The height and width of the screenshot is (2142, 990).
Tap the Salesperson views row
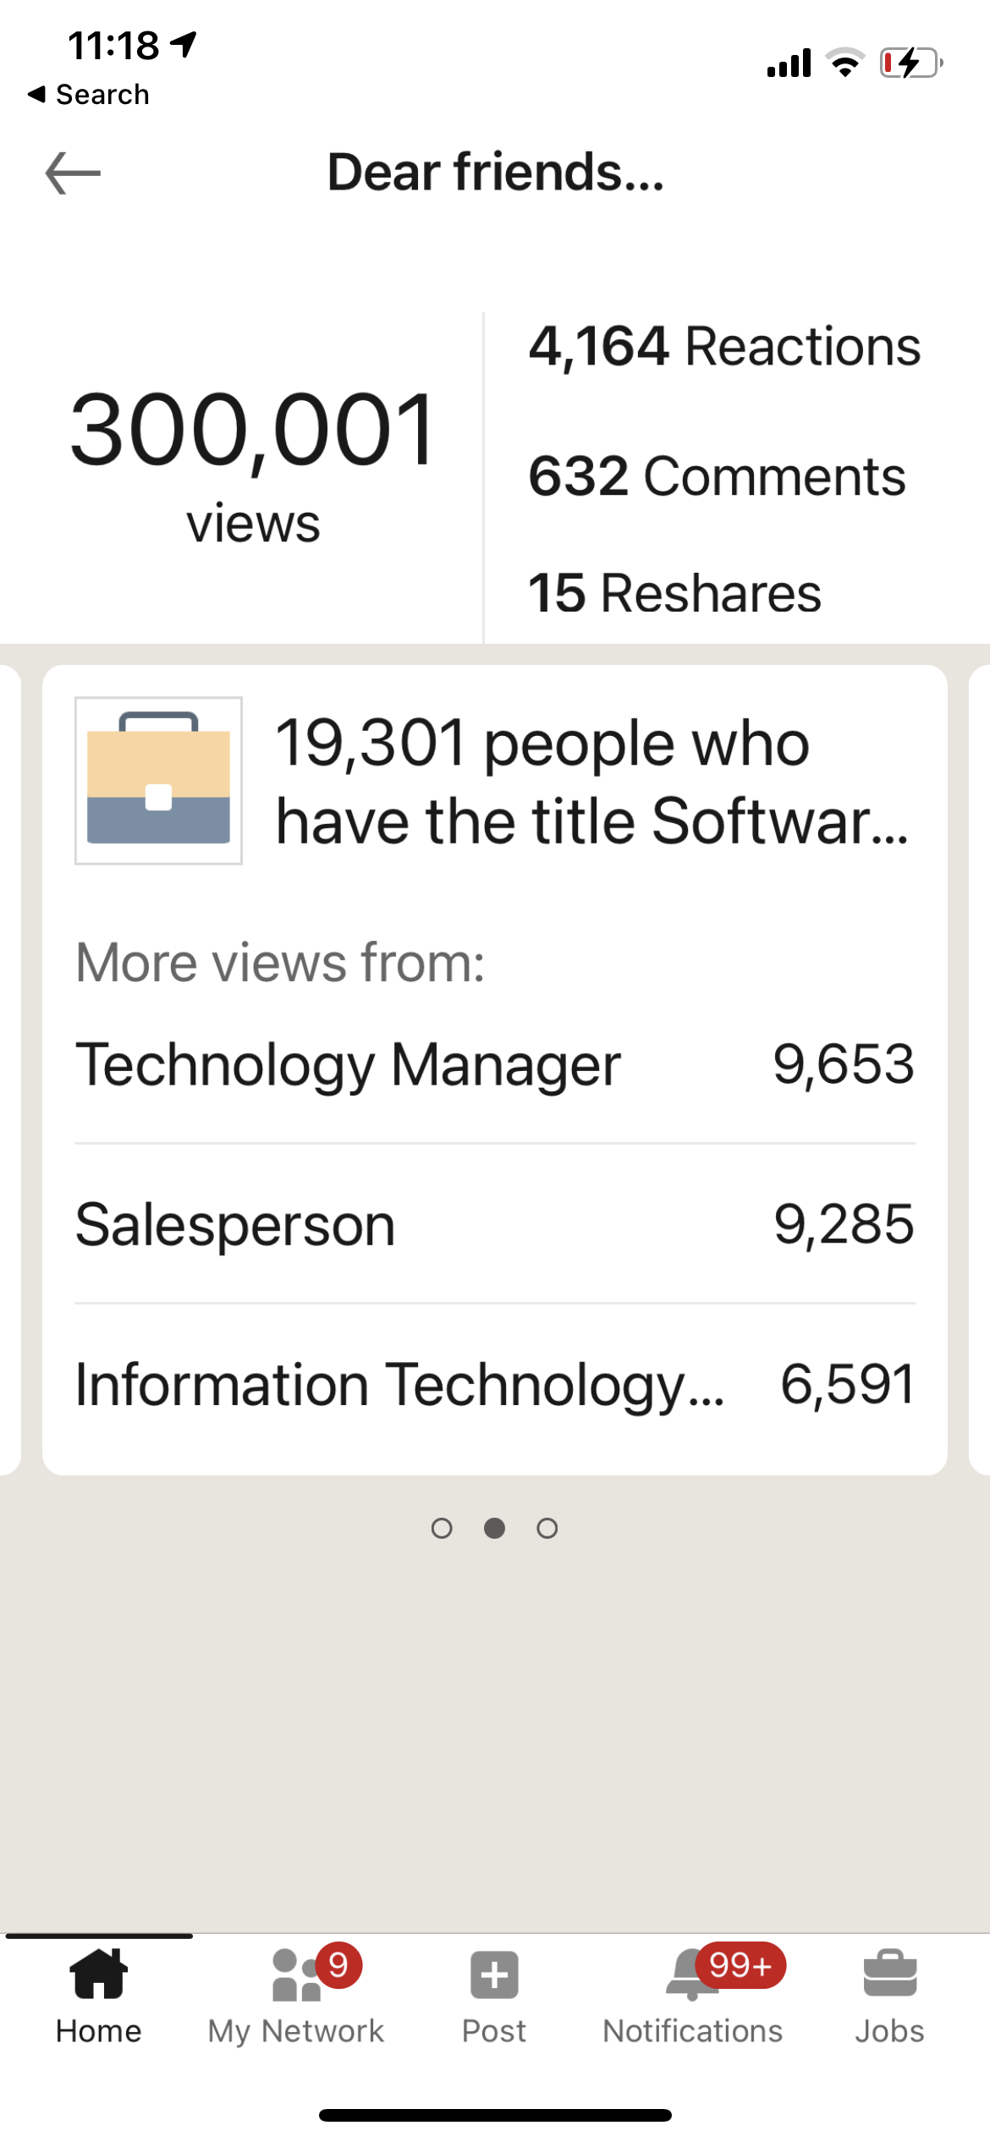pos(494,1224)
